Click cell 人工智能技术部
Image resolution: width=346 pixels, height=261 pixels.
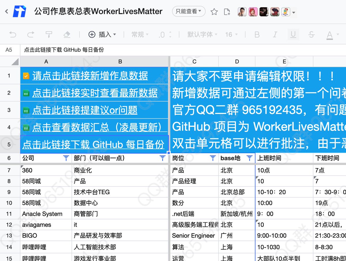pos(120,247)
